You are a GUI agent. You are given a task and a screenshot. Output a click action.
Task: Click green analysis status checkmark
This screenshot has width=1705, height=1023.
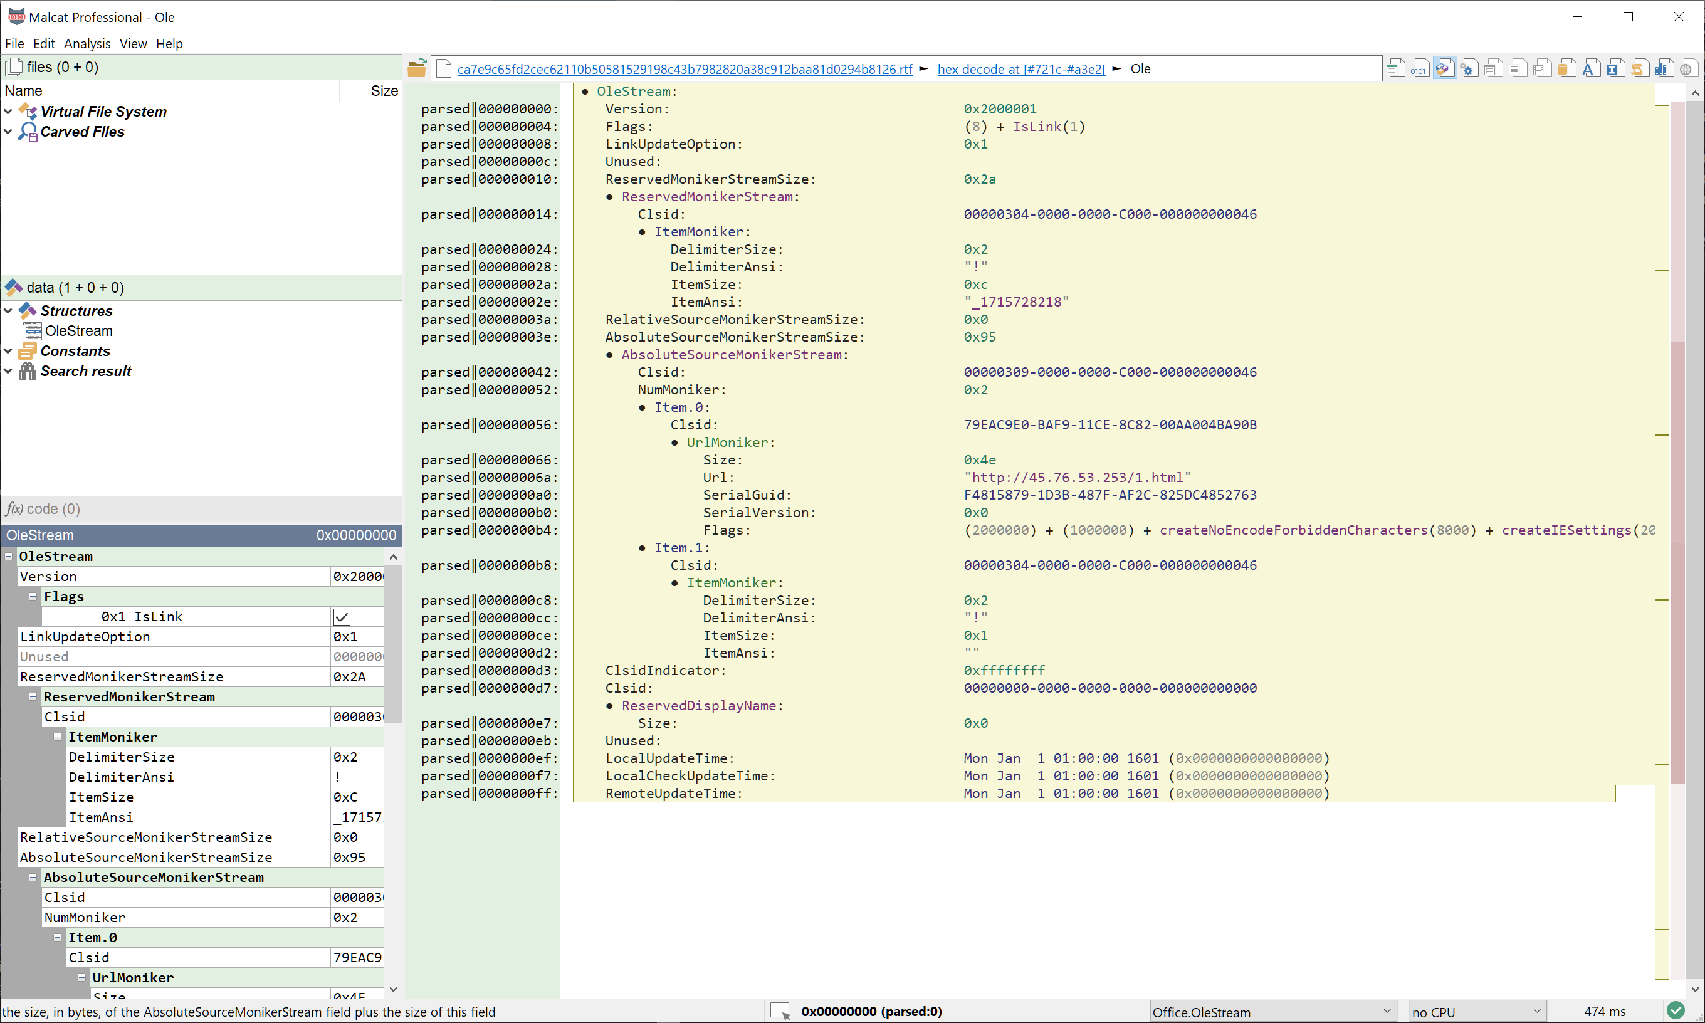1676,1010
